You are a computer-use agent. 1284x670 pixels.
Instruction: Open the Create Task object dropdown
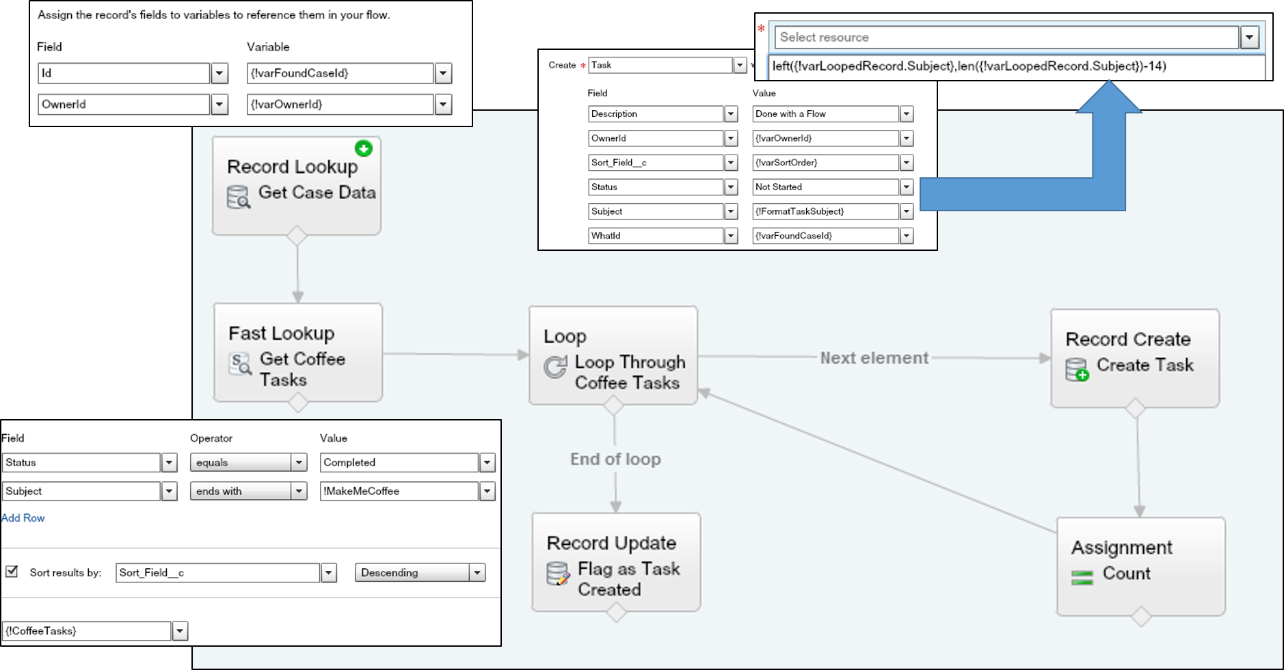[x=740, y=65]
